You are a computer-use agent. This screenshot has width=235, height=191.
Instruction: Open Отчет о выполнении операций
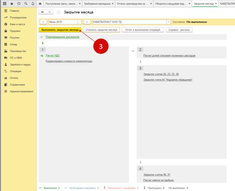point(143,30)
